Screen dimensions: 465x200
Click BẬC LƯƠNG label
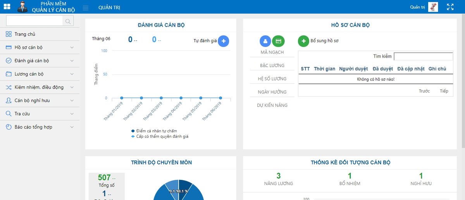[x=272, y=65]
